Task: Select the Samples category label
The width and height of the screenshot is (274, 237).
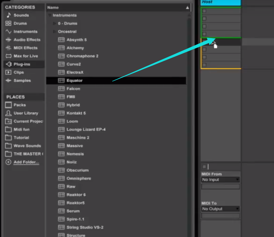Action: coord(22,80)
